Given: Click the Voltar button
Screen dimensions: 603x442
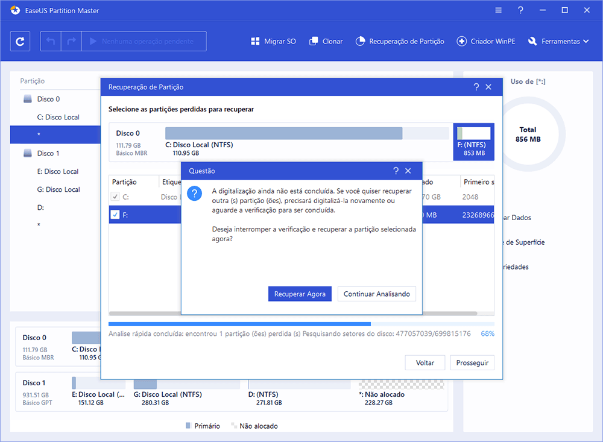Looking at the screenshot, I should click(425, 363).
